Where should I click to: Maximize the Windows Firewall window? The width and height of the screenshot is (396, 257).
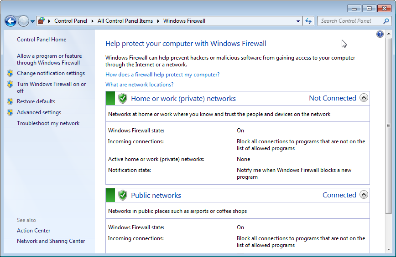369,9
